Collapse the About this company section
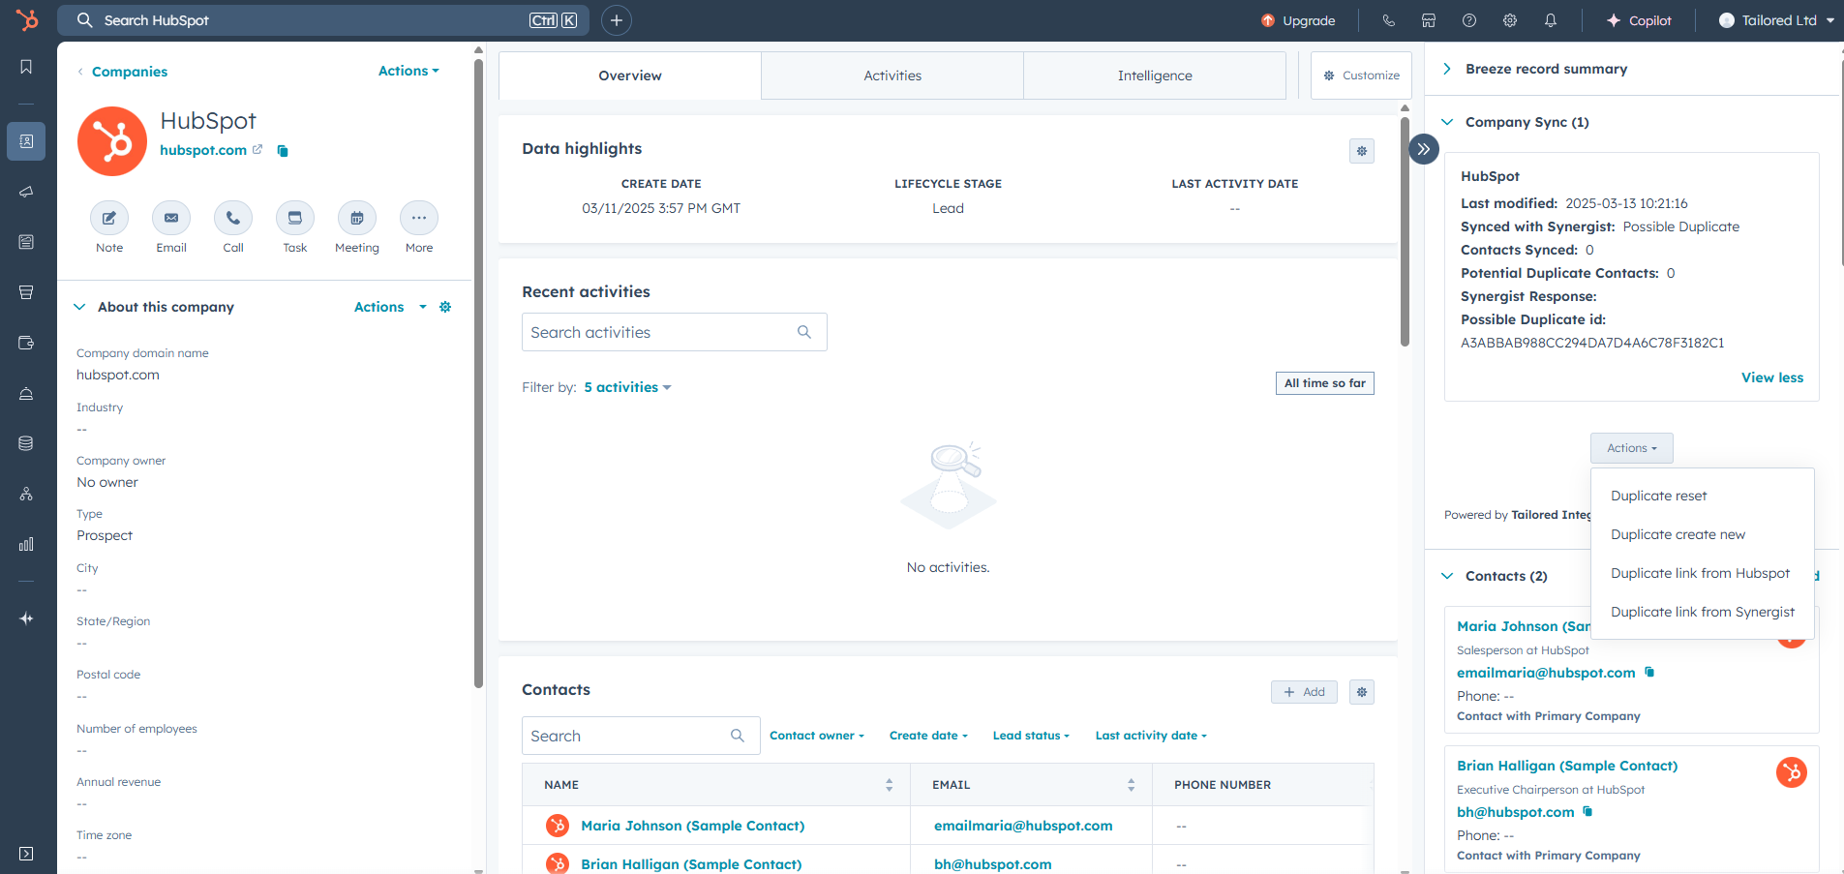This screenshot has height=874, width=1844. point(79,307)
